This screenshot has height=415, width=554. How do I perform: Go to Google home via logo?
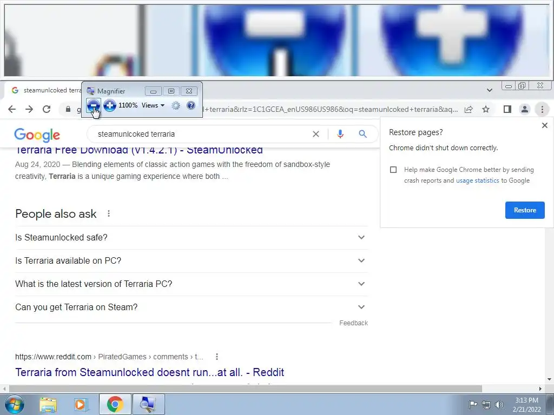pyautogui.click(x=37, y=135)
